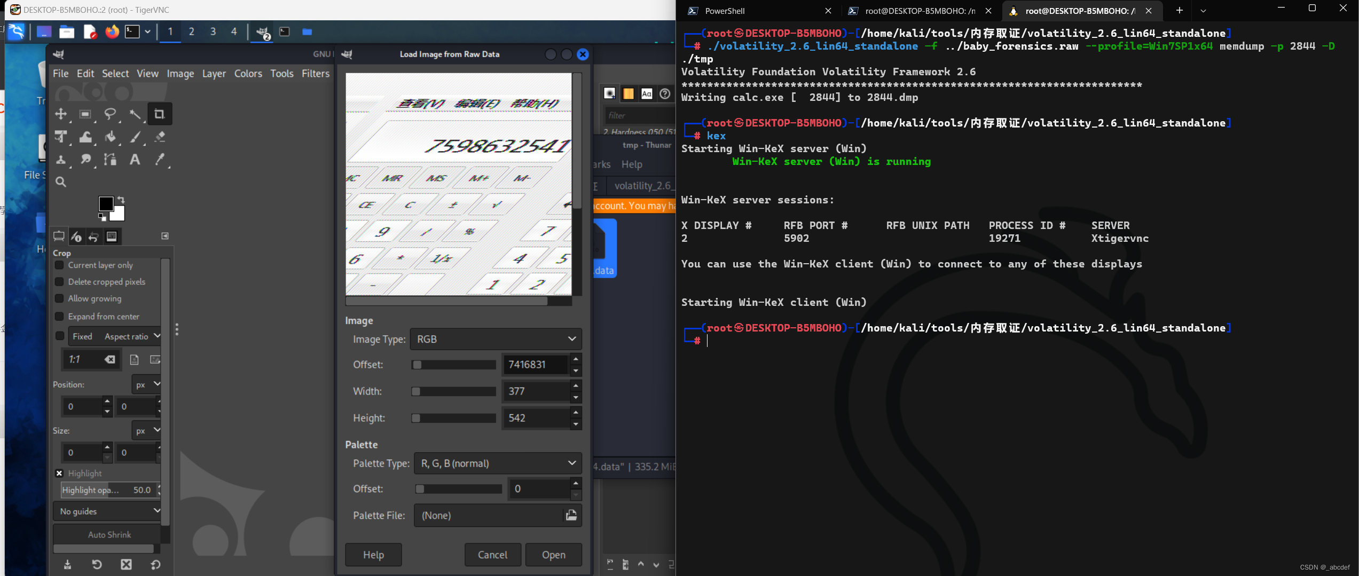Open the Filters menu in GIMP
Viewport: 1359px width, 576px height.
click(316, 74)
